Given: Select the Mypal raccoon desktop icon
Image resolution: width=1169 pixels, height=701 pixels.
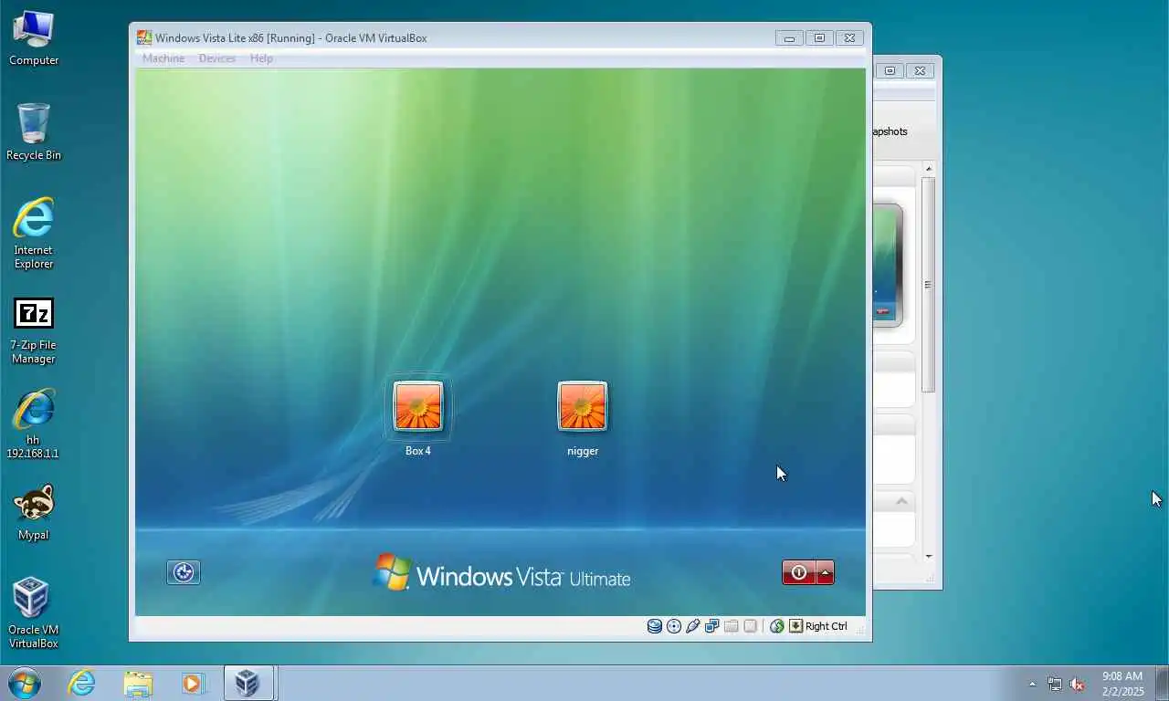Looking at the screenshot, I should point(34,513).
